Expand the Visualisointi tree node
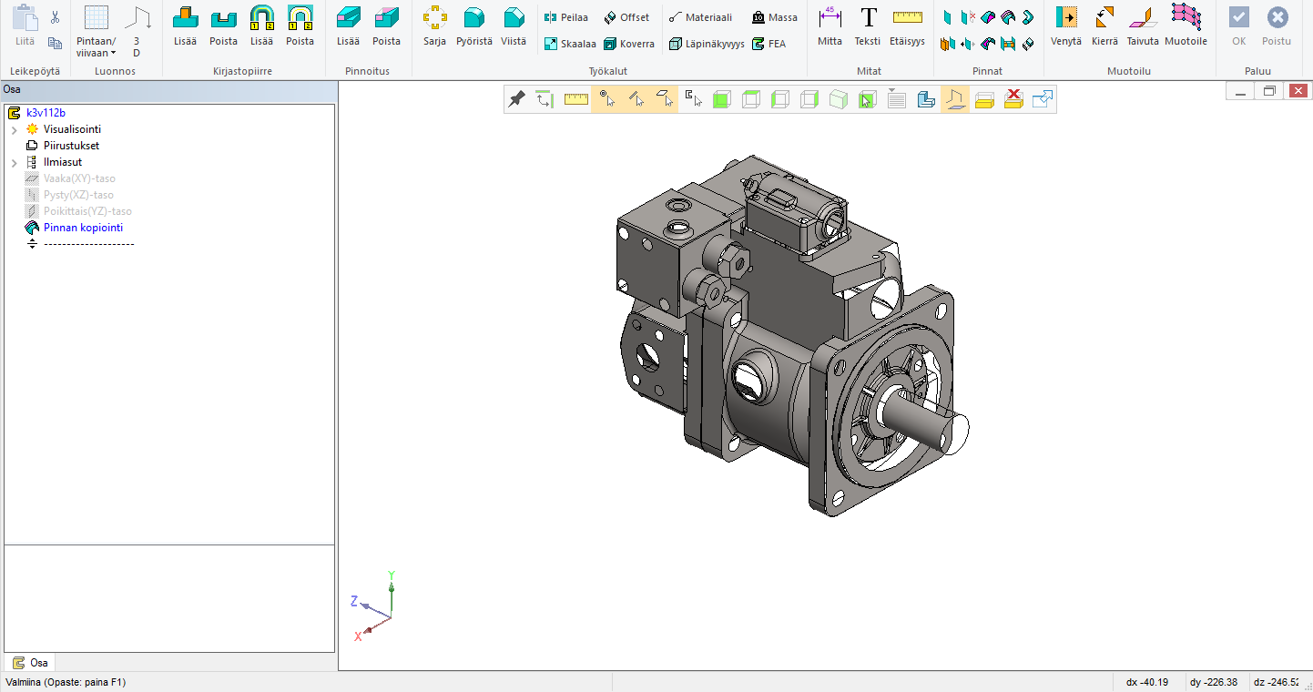 (x=15, y=130)
